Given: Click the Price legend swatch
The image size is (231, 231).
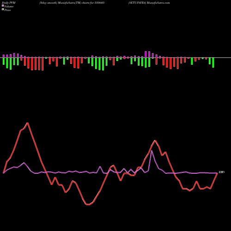Looking at the screenshot, I should coord(3,10).
